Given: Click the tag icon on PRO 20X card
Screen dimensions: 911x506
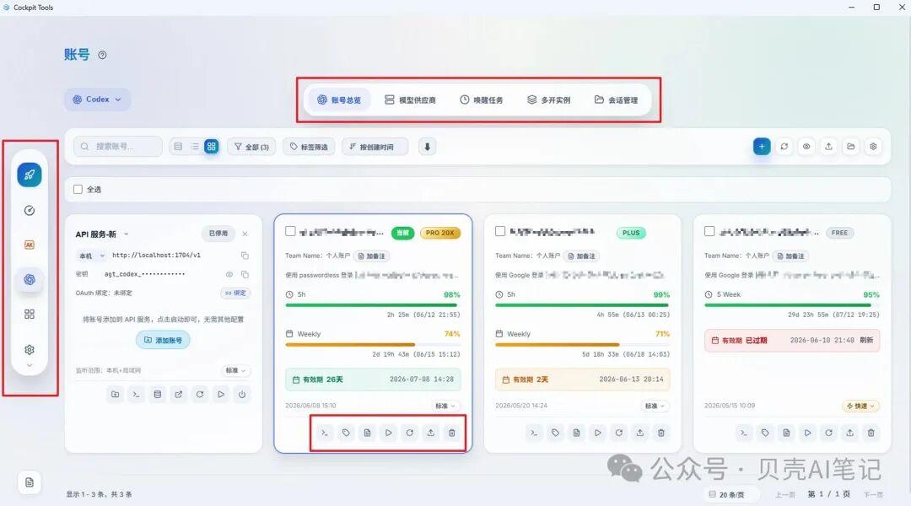Looking at the screenshot, I should (346, 433).
